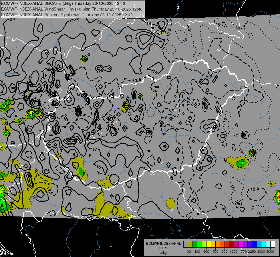Click the dark red swatch in the CAPE legend
280x257 pixels.
pyautogui.click(x=232, y=244)
